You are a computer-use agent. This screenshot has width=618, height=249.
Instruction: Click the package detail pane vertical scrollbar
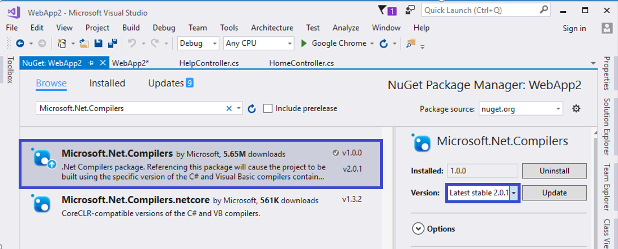pyautogui.click(x=596, y=187)
